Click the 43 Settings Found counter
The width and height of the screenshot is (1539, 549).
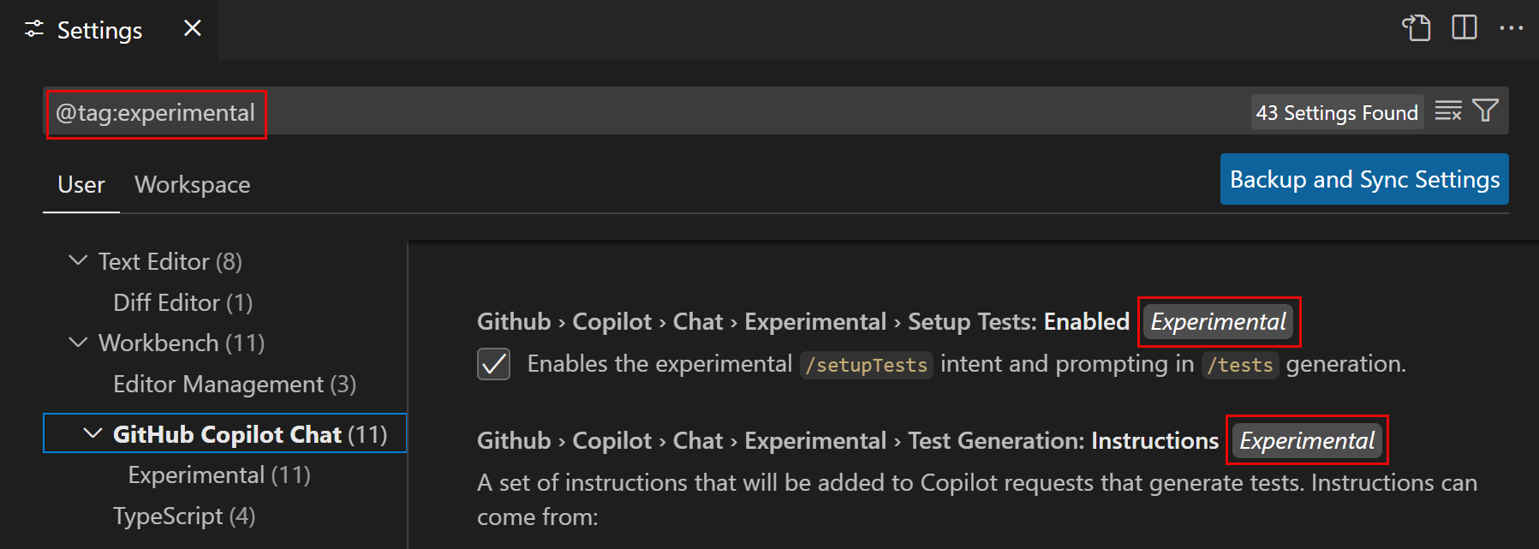point(1337,111)
